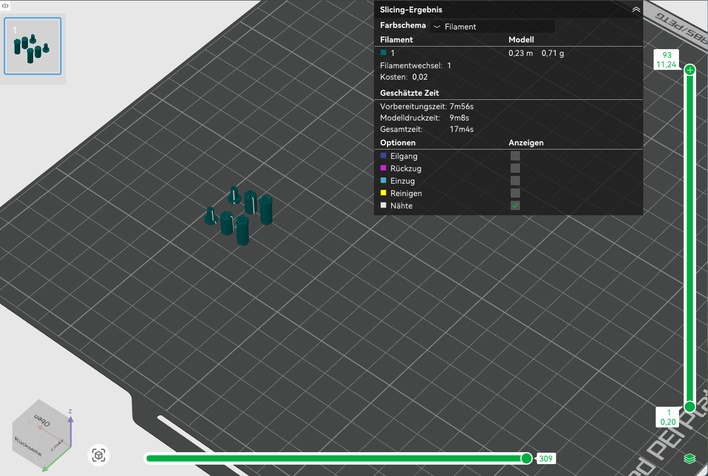Click the top layer slider handle with plus
Viewport: 708px width, 476px height.
(x=689, y=70)
